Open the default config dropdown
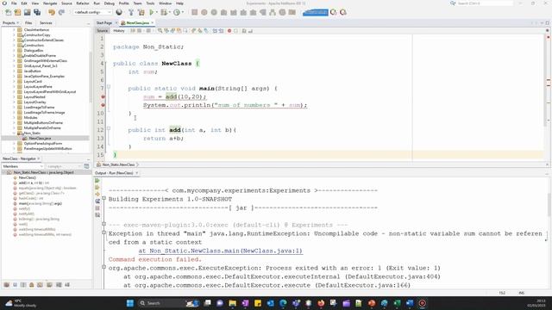Screen dimensions: 552x310 (92, 12)
